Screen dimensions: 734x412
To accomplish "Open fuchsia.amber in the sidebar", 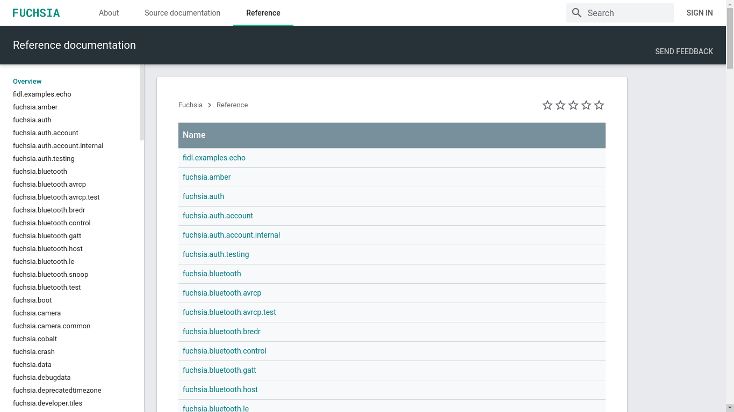I will pyautogui.click(x=35, y=107).
